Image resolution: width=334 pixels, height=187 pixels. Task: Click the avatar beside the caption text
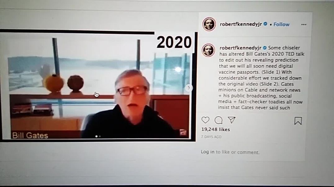click(x=208, y=50)
